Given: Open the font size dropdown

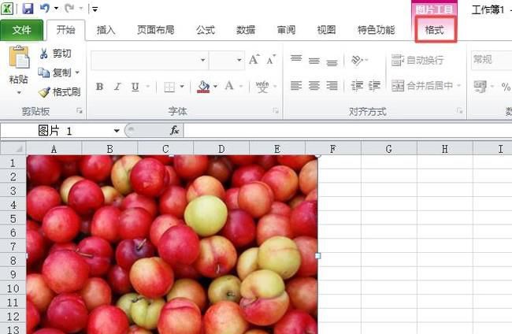Looking at the screenshot, I should click(x=239, y=60).
